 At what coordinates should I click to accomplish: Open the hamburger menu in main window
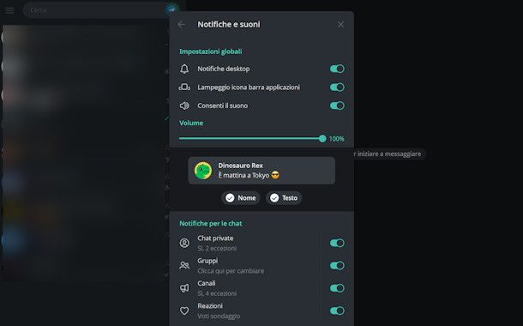[9, 10]
